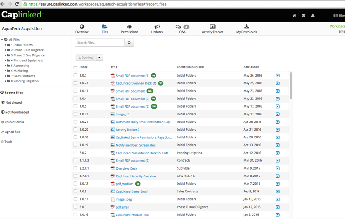Click PDF icon beside pdf_small
345x220 pixels.
point(113,207)
